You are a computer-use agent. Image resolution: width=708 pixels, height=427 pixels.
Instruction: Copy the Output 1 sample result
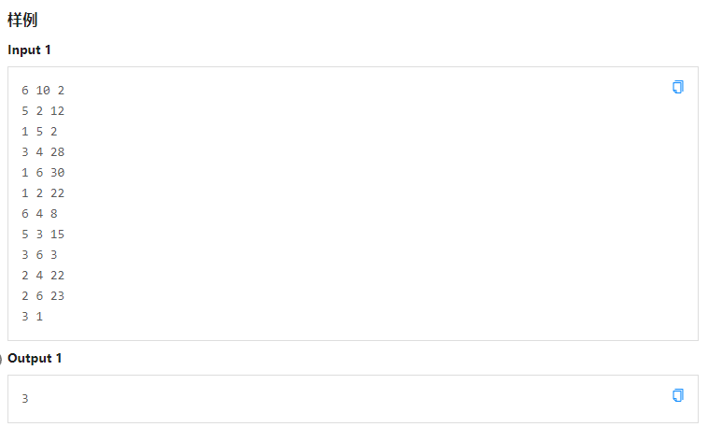pyautogui.click(x=678, y=395)
